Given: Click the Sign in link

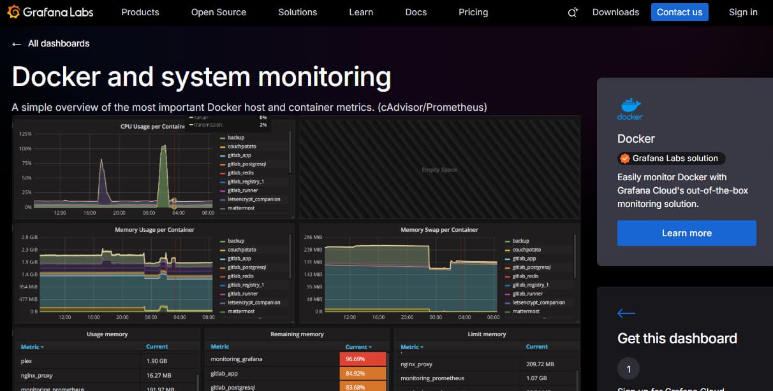Looking at the screenshot, I should point(742,11).
